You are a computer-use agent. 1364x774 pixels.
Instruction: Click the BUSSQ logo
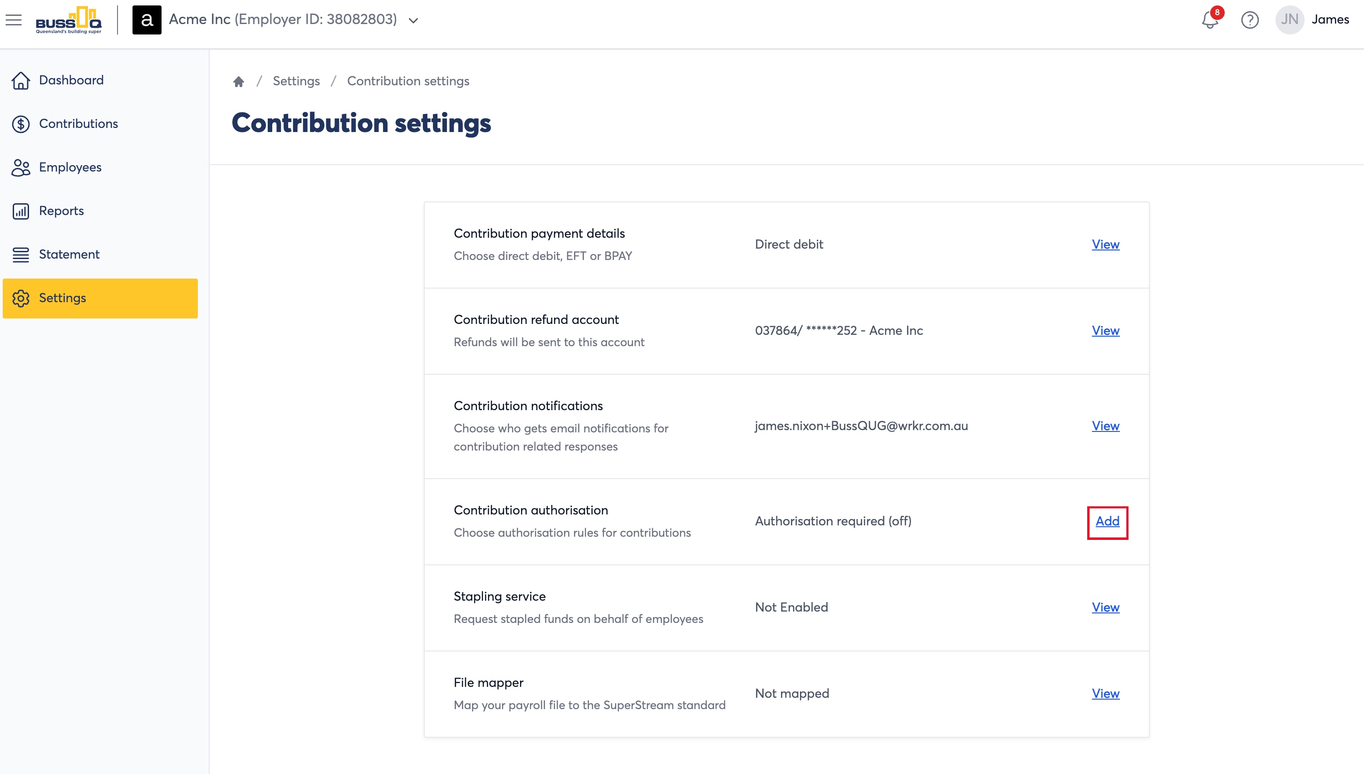point(69,20)
